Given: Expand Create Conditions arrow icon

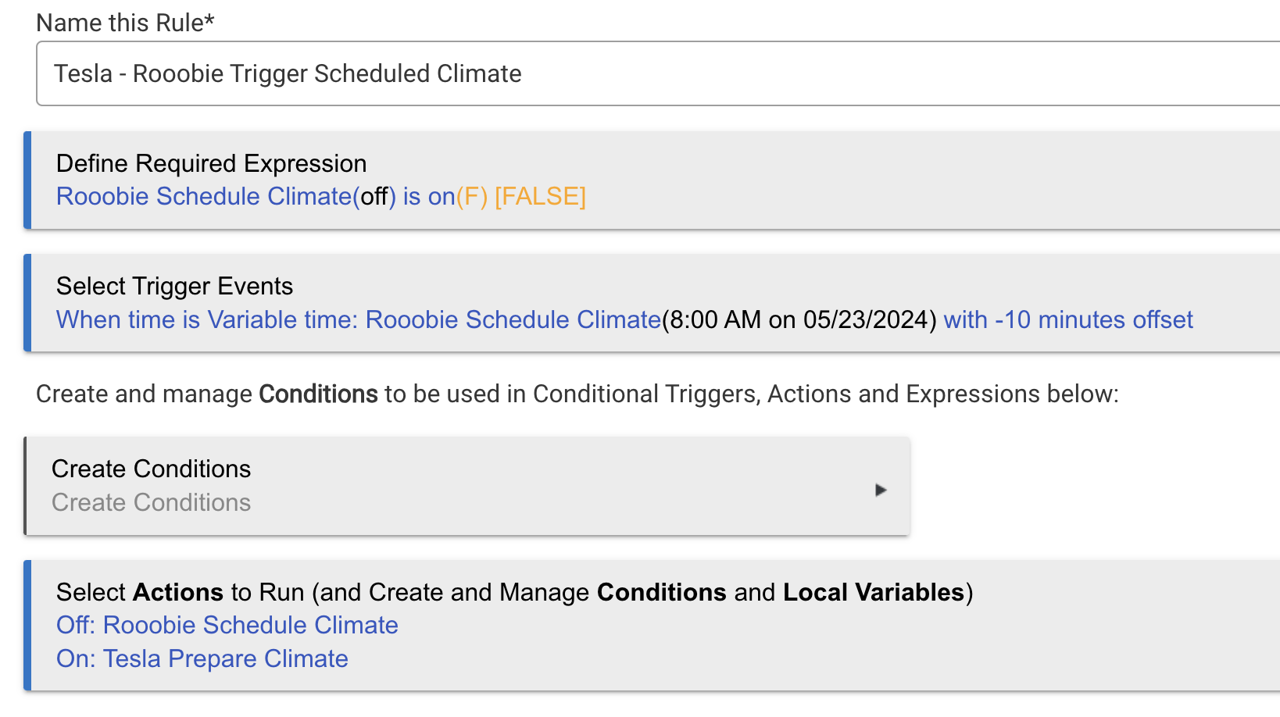Looking at the screenshot, I should coord(881,490).
